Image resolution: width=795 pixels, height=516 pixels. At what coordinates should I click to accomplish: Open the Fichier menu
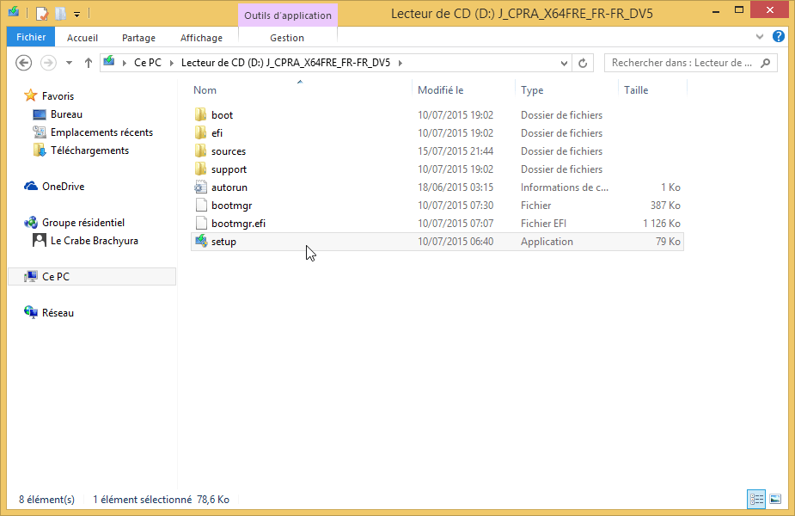(31, 37)
